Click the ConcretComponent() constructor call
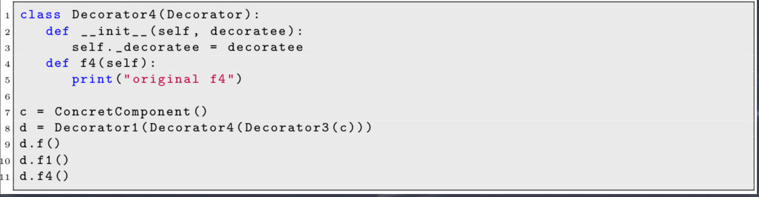This screenshot has height=197, width=759. tap(130, 112)
